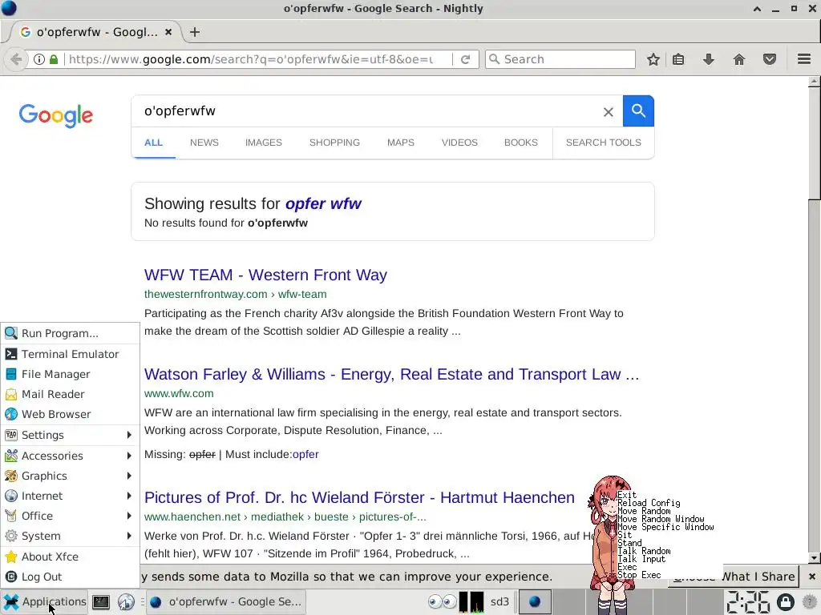The height and width of the screenshot is (615, 821).
Task: Choose Log Out in Applications menu
Action: coord(71,577)
